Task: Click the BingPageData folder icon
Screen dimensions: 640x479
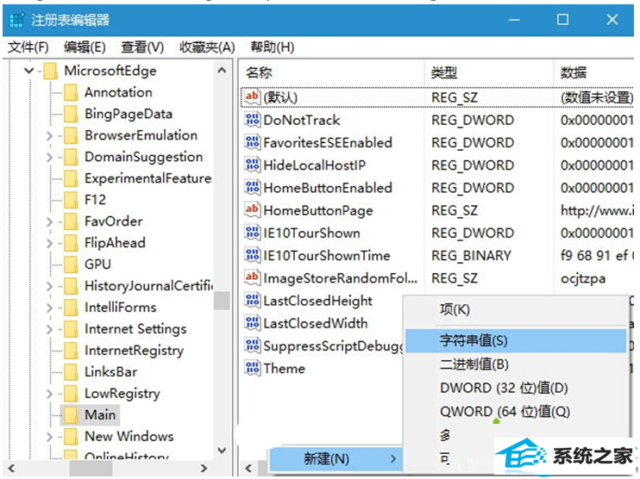Action: click(71, 114)
